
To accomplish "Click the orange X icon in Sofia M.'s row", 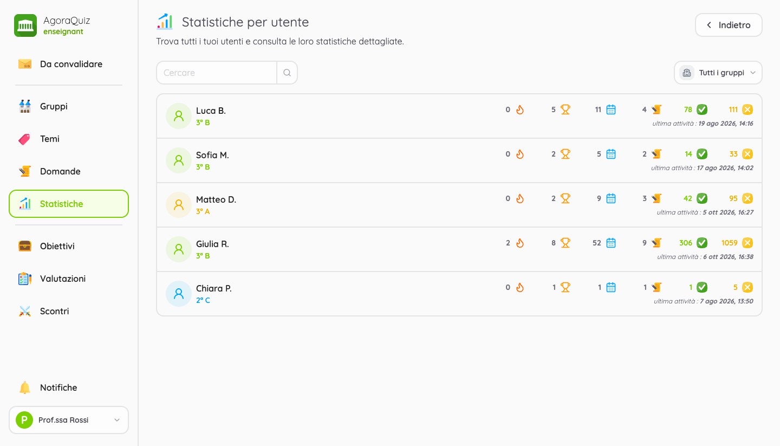I will 747,154.
